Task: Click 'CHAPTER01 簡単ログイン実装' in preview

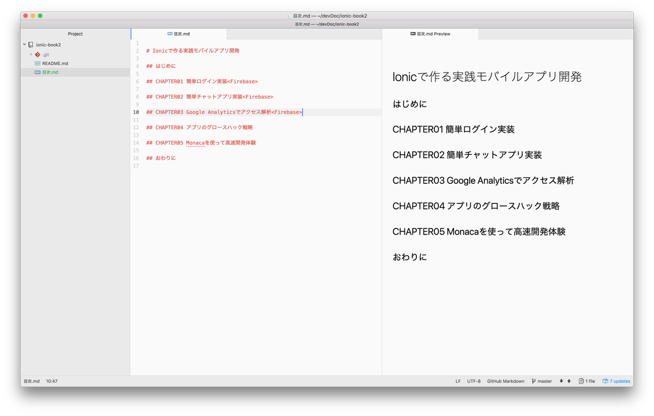Action: point(453,129)
